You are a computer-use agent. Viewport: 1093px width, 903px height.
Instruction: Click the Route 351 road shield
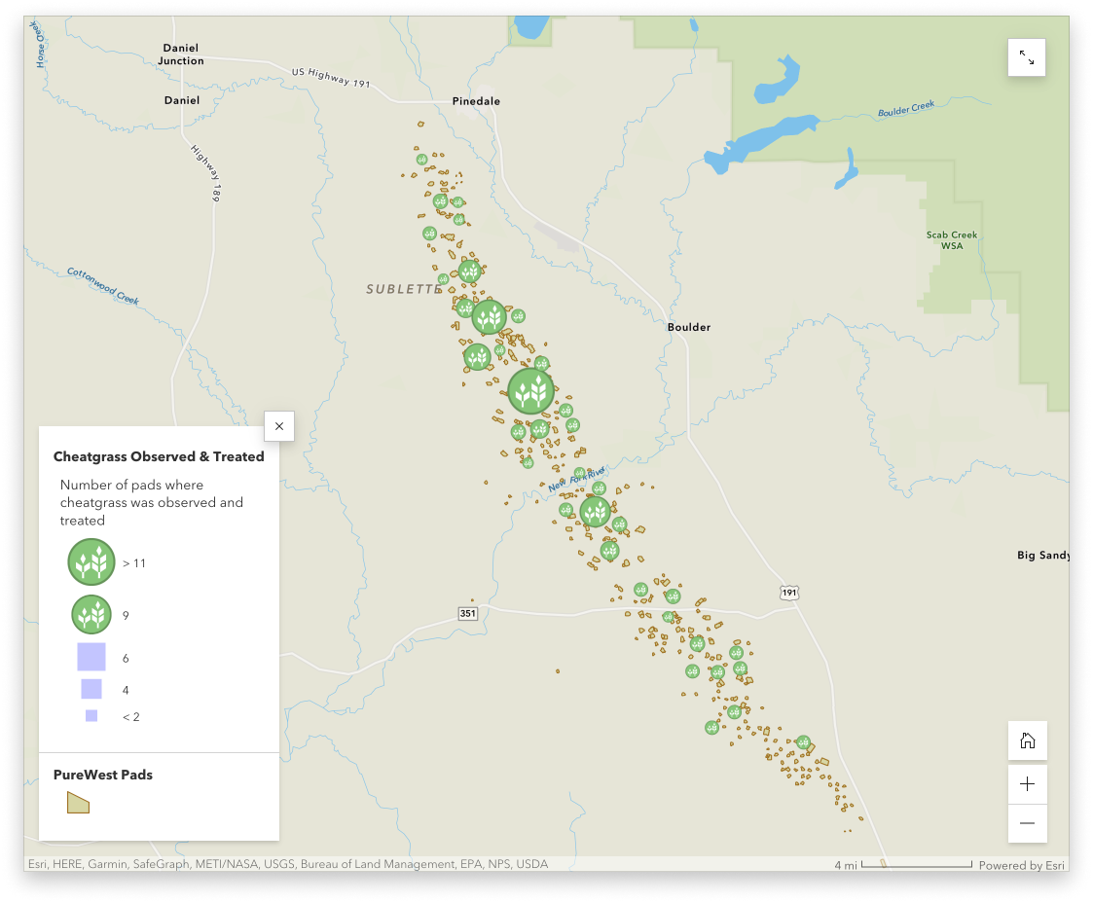pyautogui.click(x=468, y=614)
